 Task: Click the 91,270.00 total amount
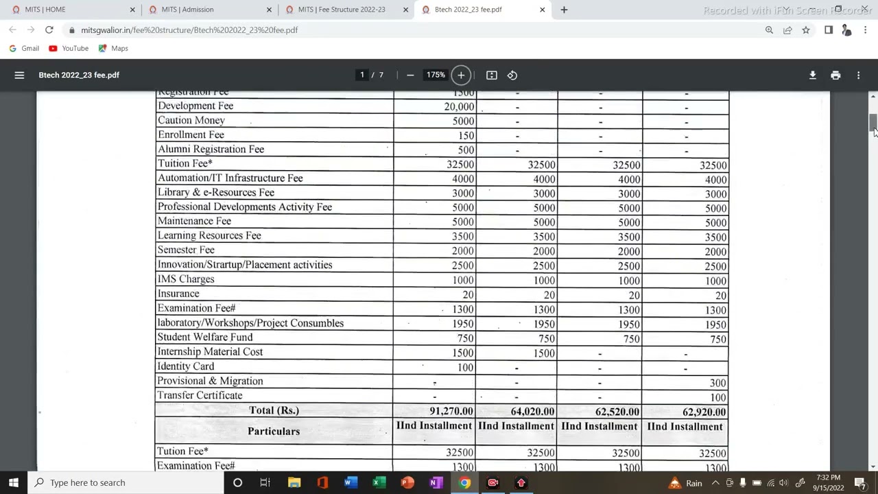pos(451,411)
